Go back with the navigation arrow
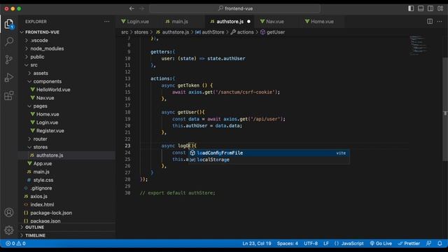The image size is (448, 252). (x=132, y=8)
